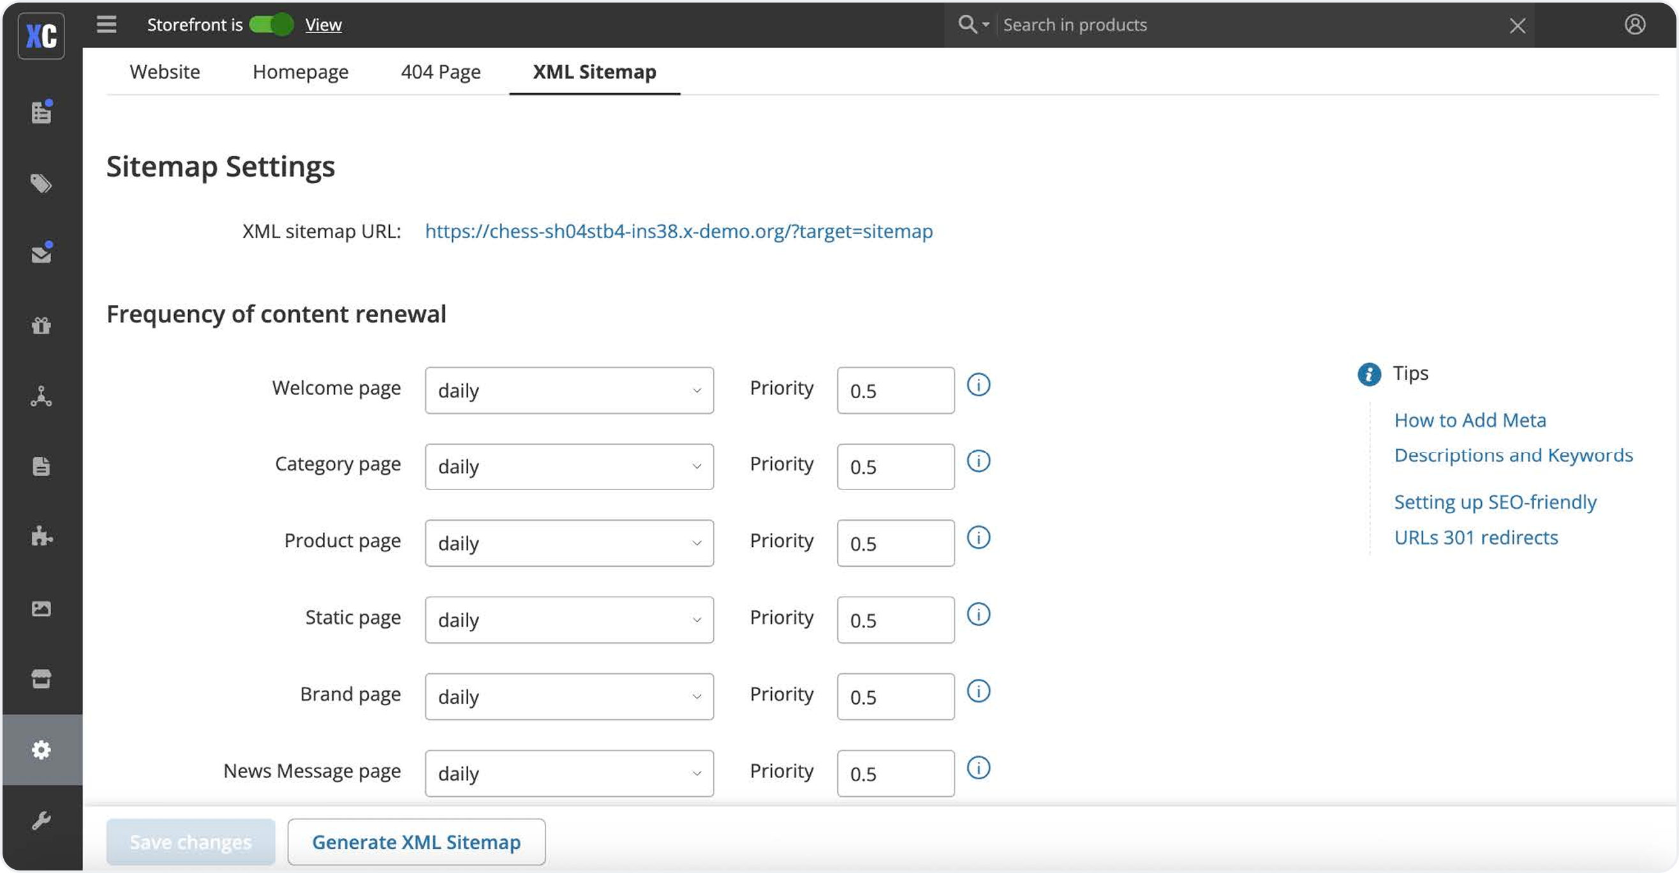Screen dimensions: 1679x873
Task: Click the user profile icon
Action: 1635,25
